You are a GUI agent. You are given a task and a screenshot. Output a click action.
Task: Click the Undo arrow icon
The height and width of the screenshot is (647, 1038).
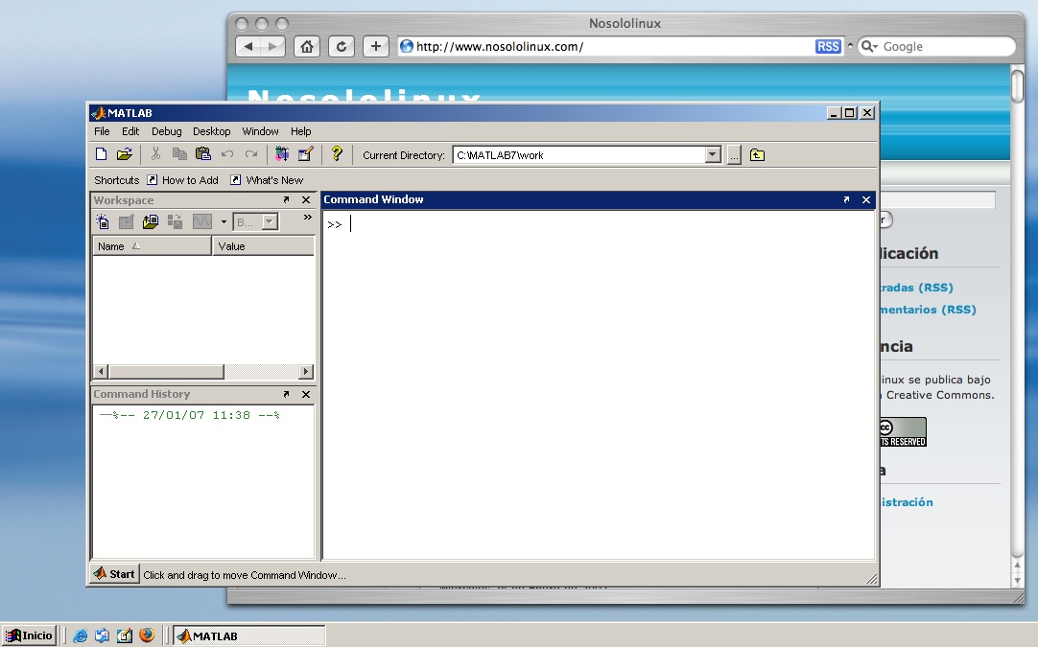227,154
